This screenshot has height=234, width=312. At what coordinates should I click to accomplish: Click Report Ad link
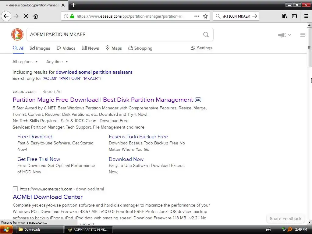[52, 91]
